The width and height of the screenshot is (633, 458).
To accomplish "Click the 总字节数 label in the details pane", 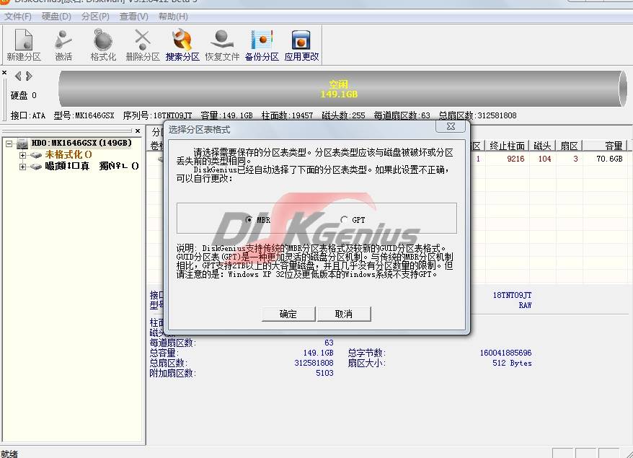I will [x=366, y=353].
